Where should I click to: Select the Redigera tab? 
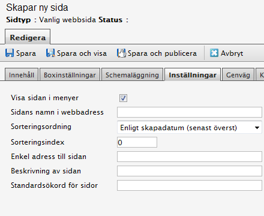[28, 37]
